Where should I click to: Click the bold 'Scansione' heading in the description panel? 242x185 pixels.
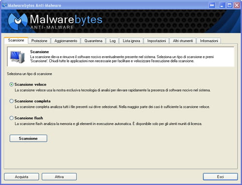(x=40, y=52)
